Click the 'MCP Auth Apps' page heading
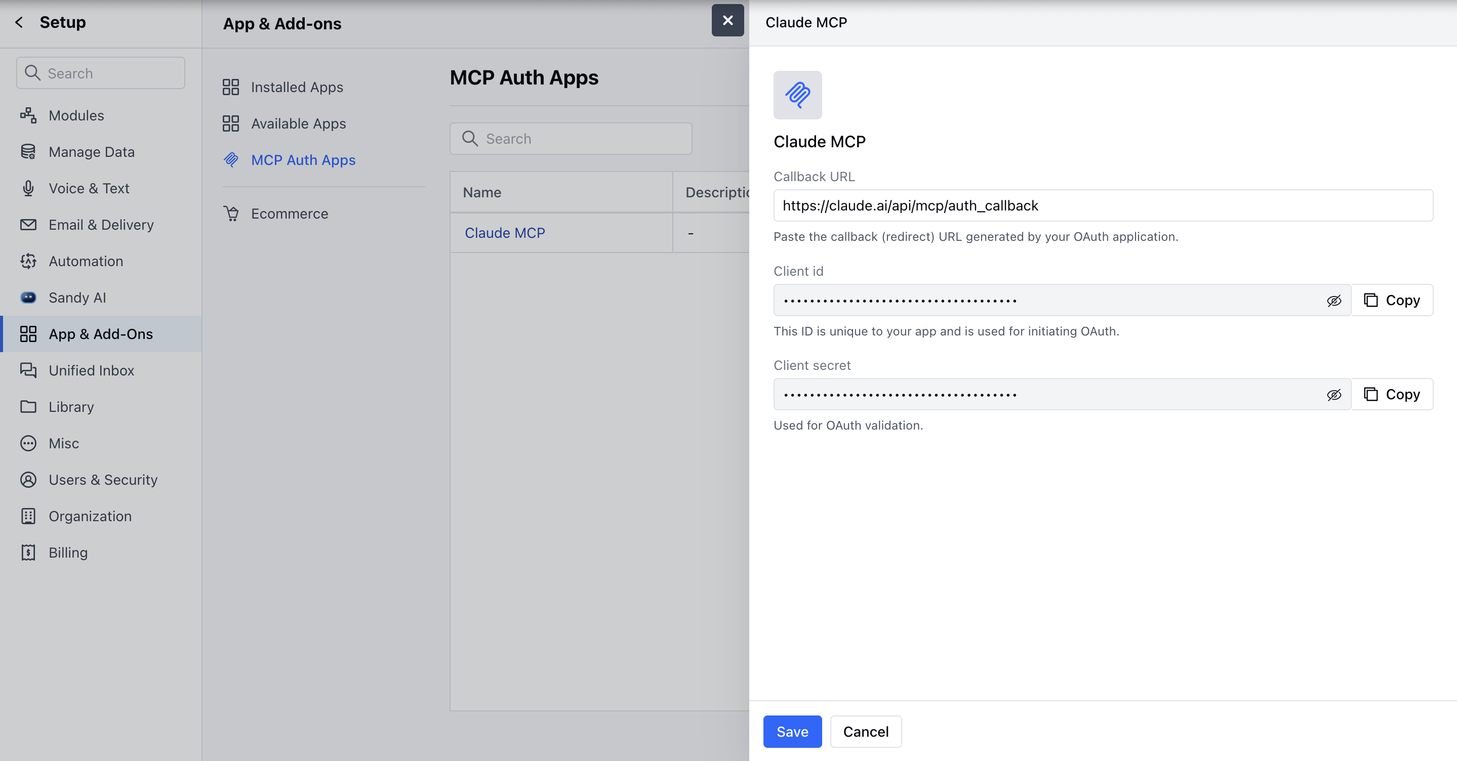This screenshot has height=761, width=1457. click(x=524, y=77)
